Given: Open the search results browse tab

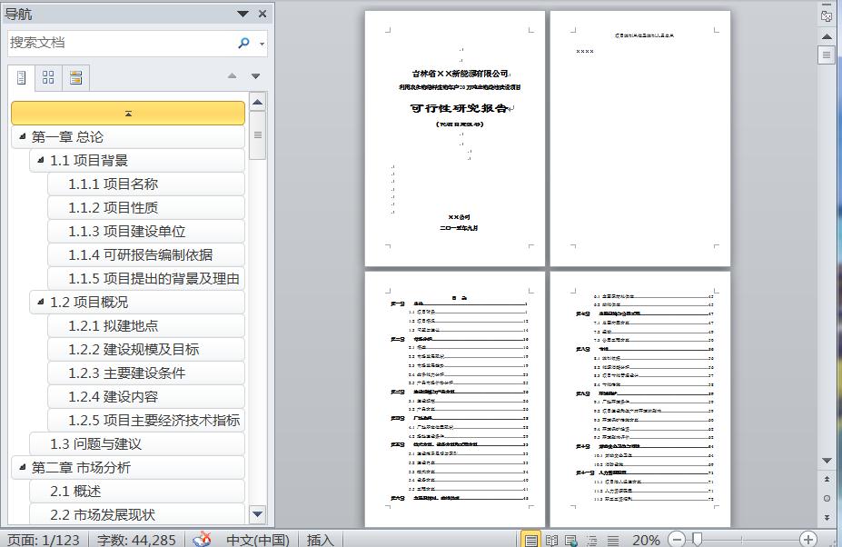Looking at the screenshot, I should click(x=75, y=78).
